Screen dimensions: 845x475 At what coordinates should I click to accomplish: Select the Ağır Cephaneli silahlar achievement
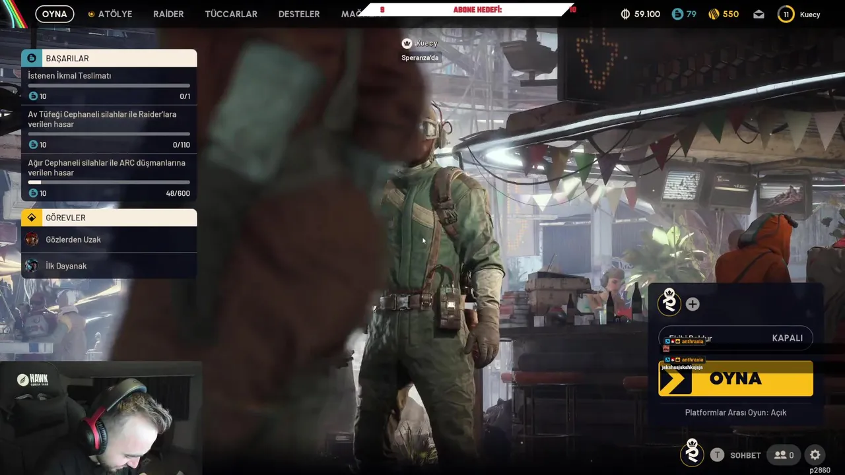point(109,178)
